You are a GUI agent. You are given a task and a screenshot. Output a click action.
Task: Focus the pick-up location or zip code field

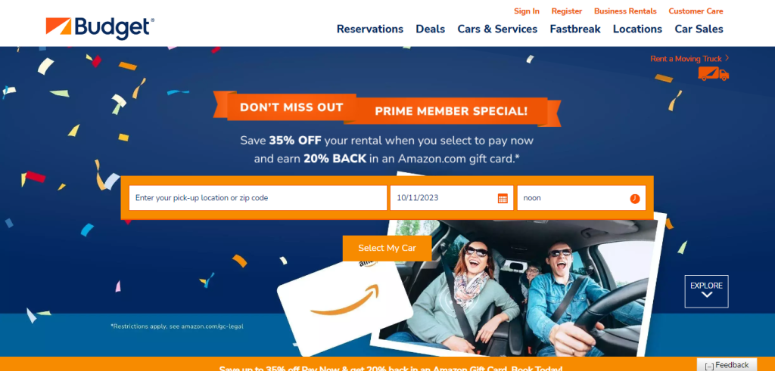(257, 198)
